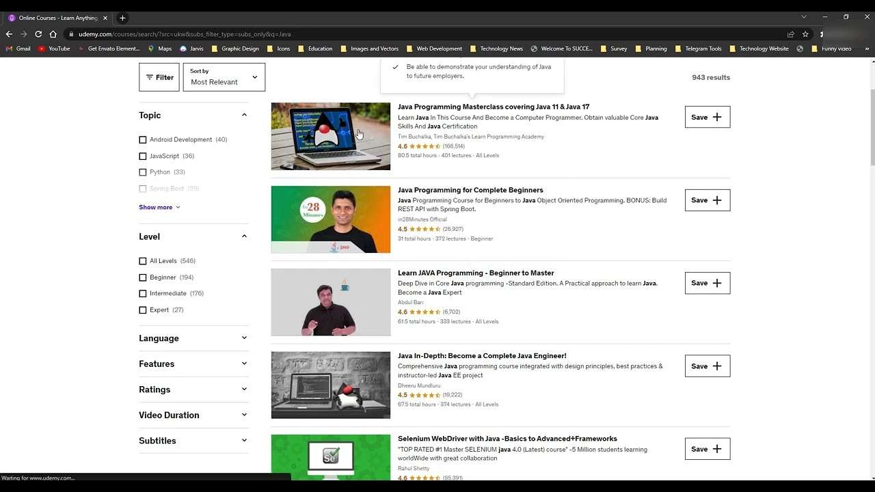875x492 pixels.
Task: Open the browser tab search chevron
Action: [804, 17]
